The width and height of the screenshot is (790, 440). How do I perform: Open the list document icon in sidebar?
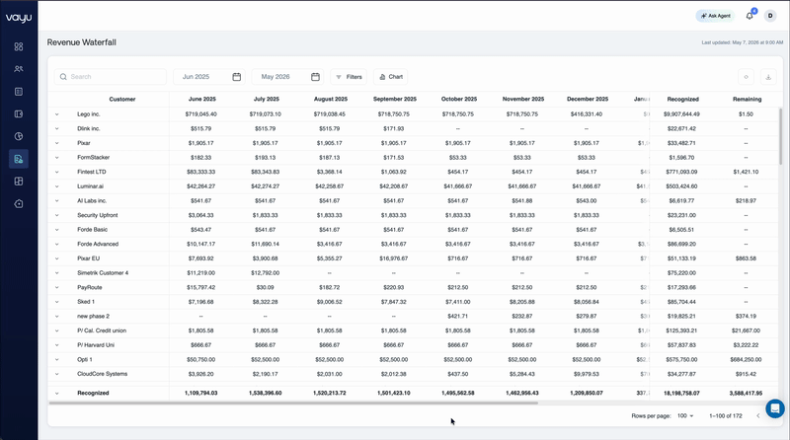point(19,92)
